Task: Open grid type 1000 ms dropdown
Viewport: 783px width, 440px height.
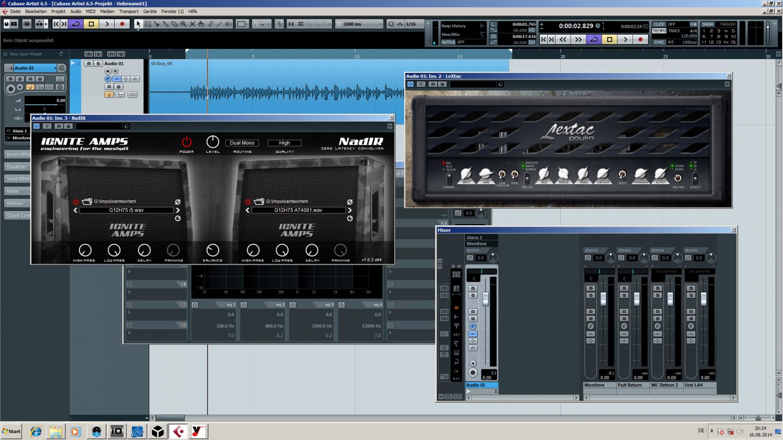Action: (x=359, y=24)
